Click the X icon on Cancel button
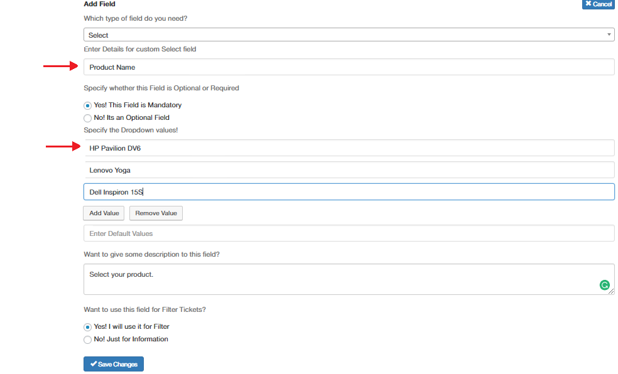Screen dimensions: 618x374 588,4
